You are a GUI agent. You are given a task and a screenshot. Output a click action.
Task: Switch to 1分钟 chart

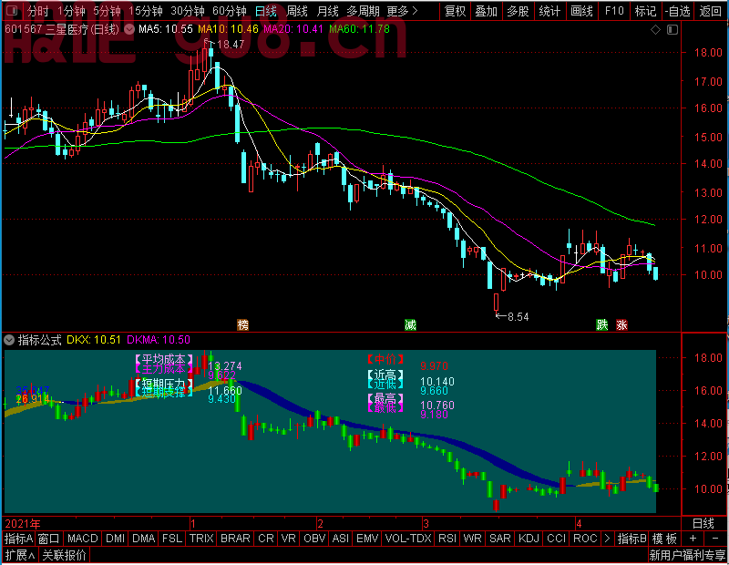tap(72, 11)
